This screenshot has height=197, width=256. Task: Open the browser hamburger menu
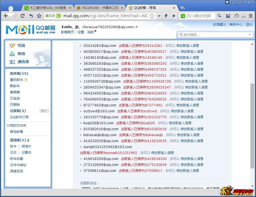click(251, 16)
